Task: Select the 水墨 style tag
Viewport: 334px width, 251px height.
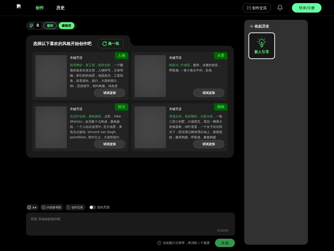Action: click(x=220, y=56)
